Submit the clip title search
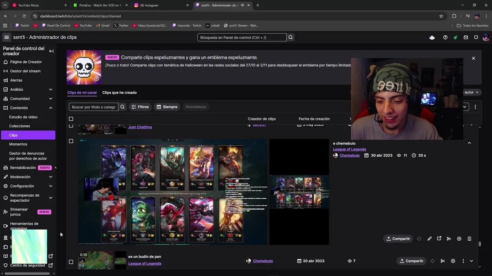The height and width of the screenshot is (276, 492). point(122,107)
